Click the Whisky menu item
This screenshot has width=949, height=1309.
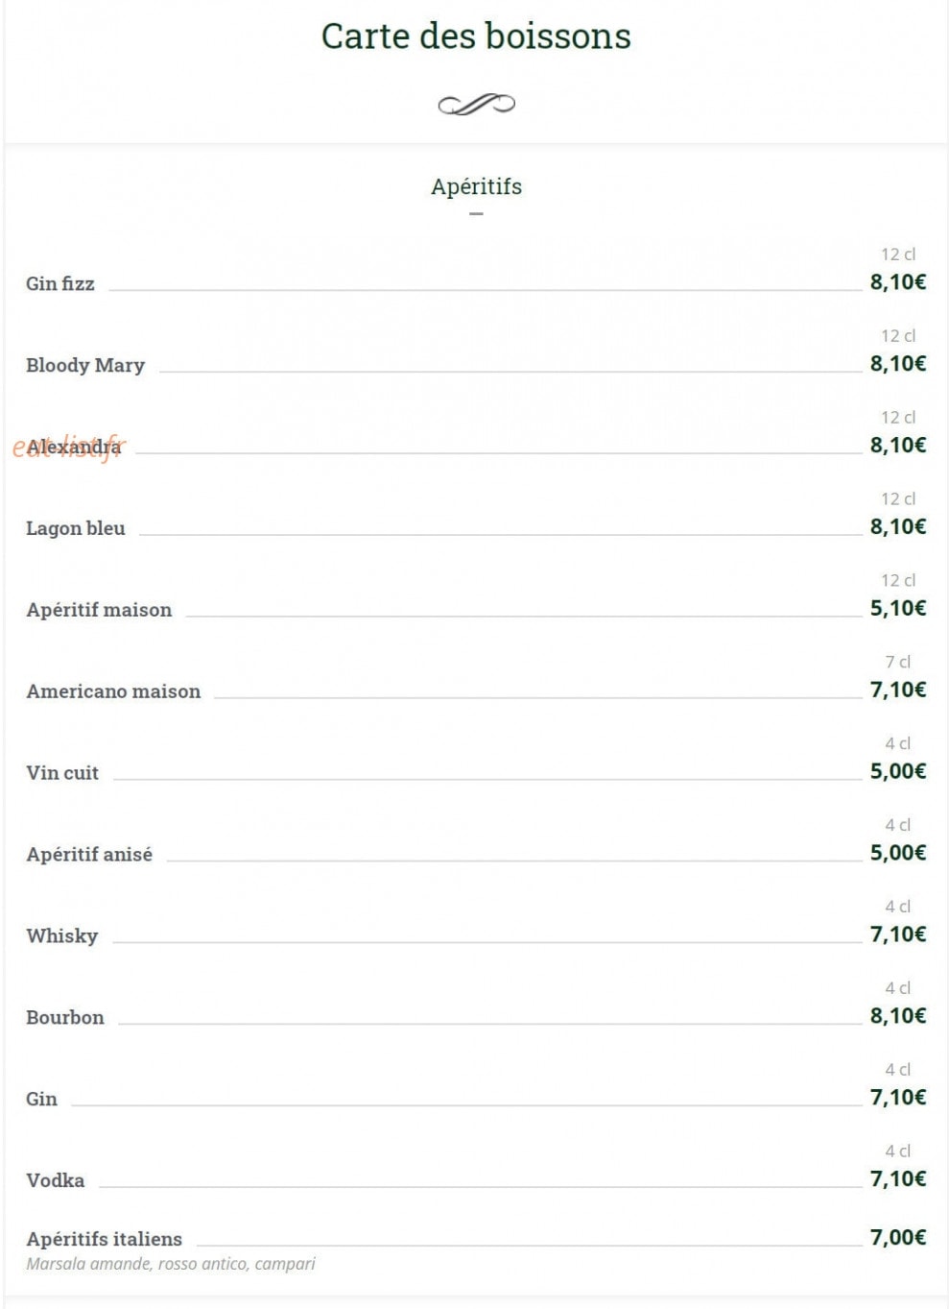pyautogui.click(x=62, y=936)
